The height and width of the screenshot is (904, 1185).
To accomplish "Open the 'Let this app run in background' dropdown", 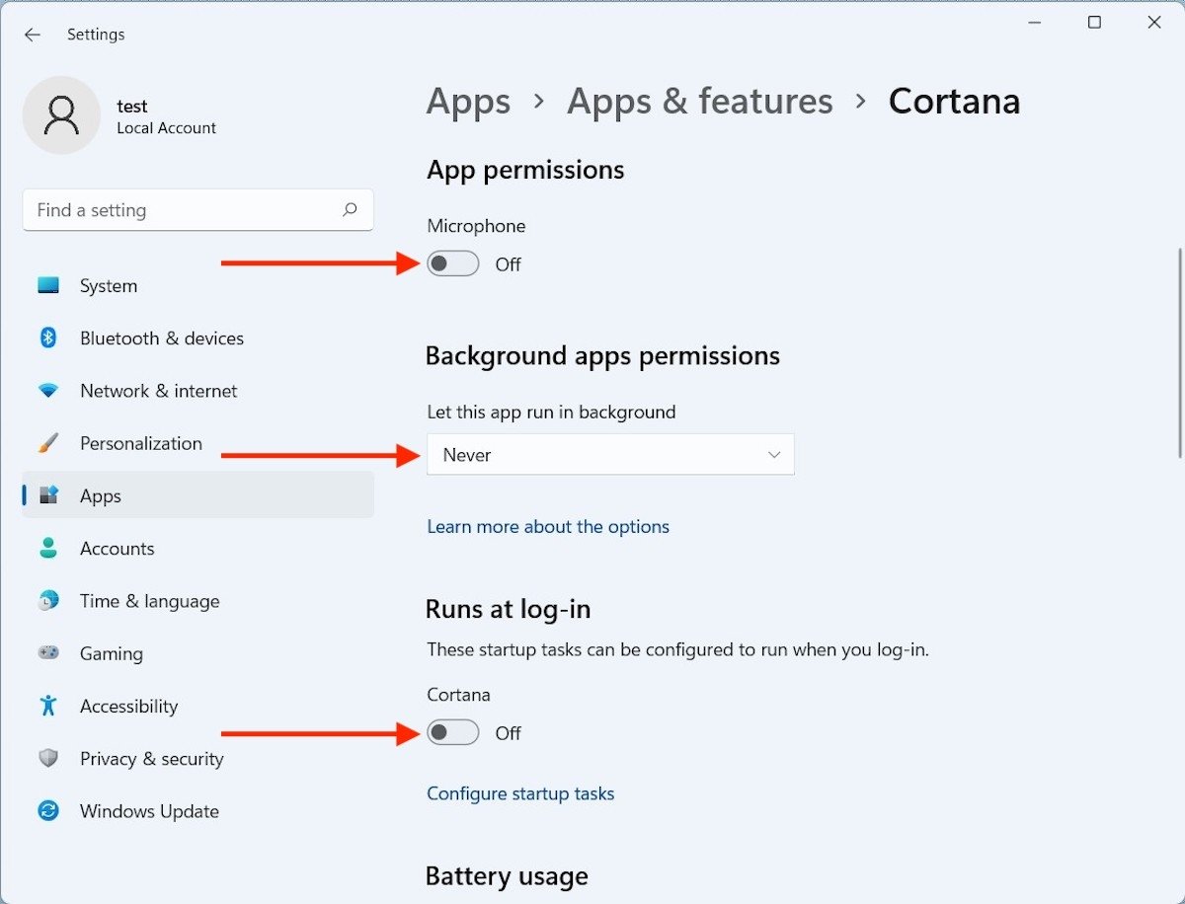I will point(610,455).
